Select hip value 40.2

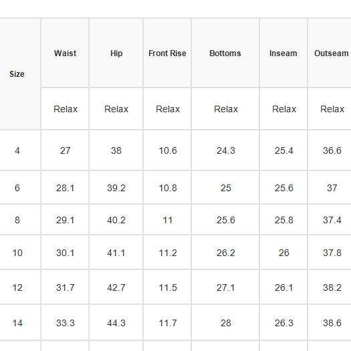coord(116,220)
